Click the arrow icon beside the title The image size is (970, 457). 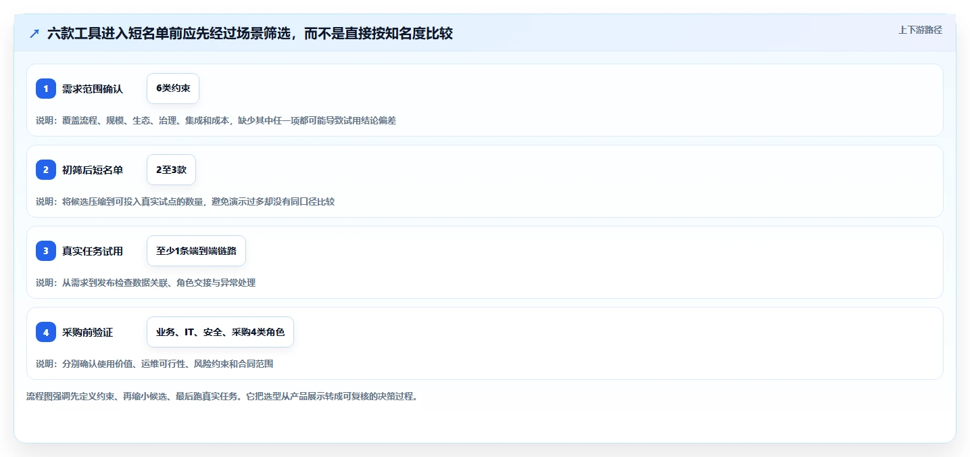point(34,34)
